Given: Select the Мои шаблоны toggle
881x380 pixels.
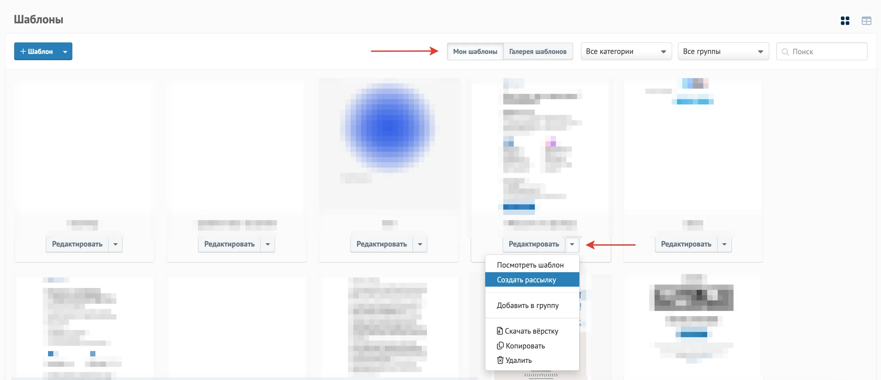Looking at the screenshot, I should [x=475, y=51].
